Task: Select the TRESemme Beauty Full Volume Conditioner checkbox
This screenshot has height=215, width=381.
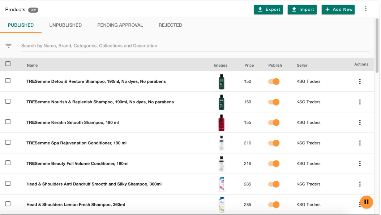Action: click(8, 163)
